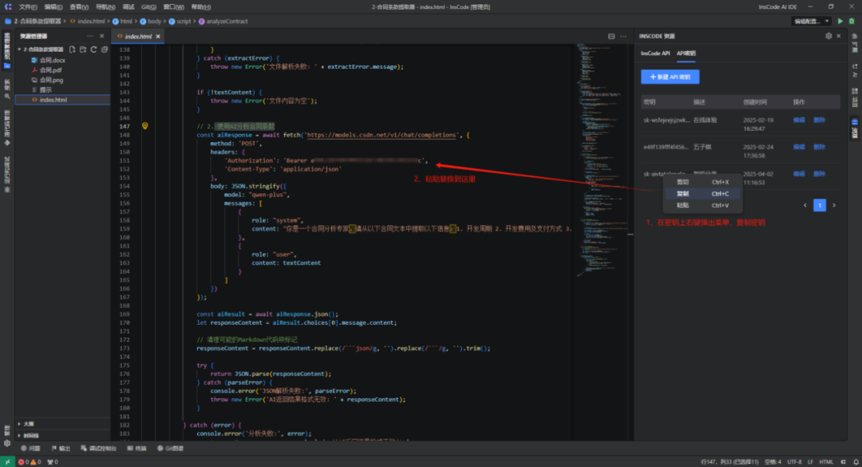Open the 窗口(W) menu
The image size is (862, 467).
pos(174,7)
